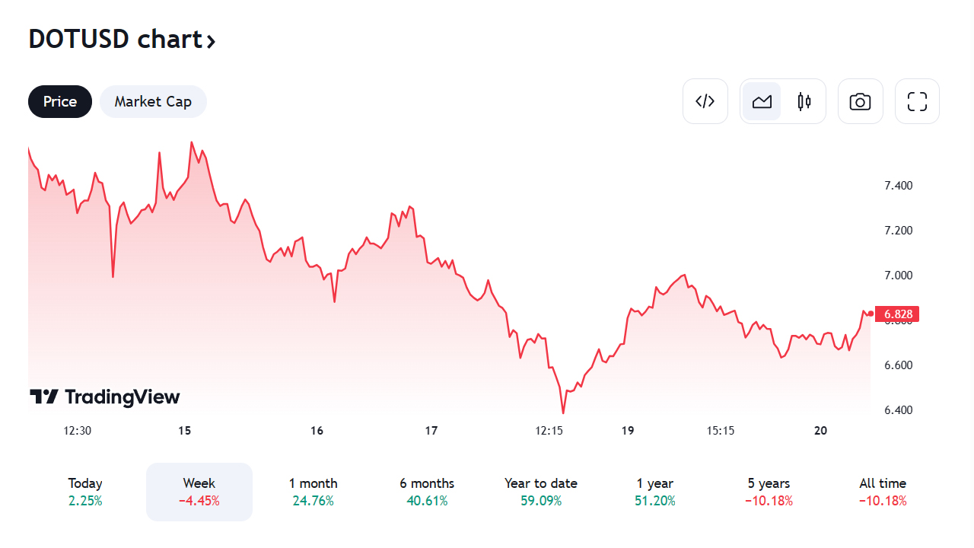Choose the 1 month range
Viewport: 974px width, 548px height.
(x=313, y=492)
